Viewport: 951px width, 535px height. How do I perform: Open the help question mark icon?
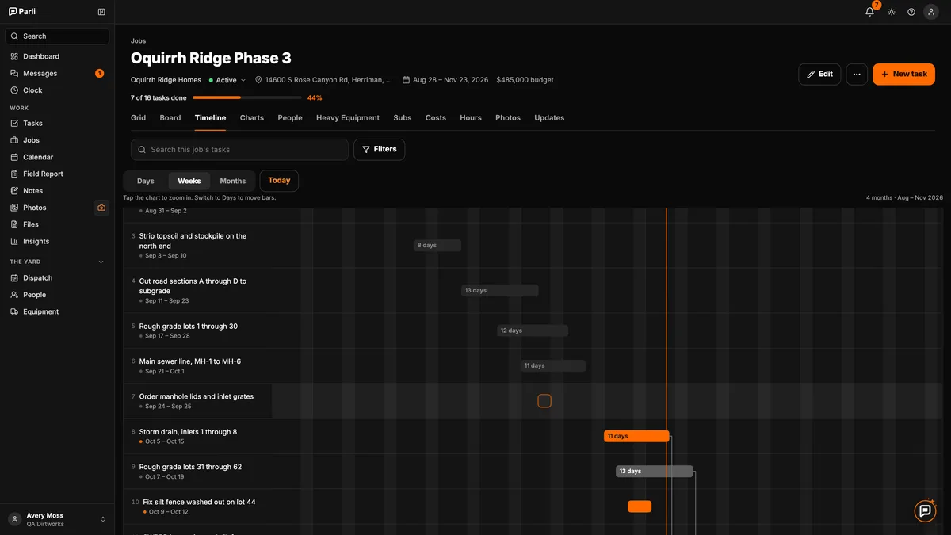(x=911, y=12)
